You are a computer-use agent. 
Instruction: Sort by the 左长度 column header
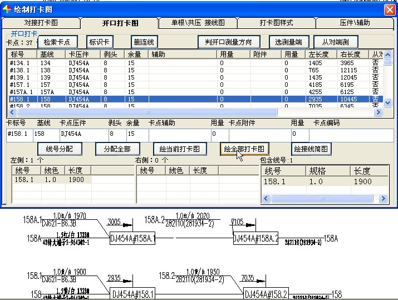pos(321,55)
